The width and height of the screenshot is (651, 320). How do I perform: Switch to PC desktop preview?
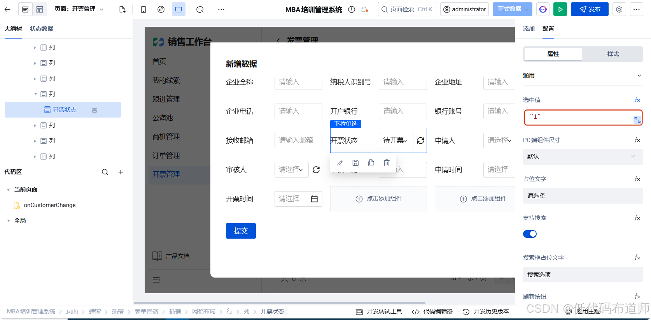178,9
